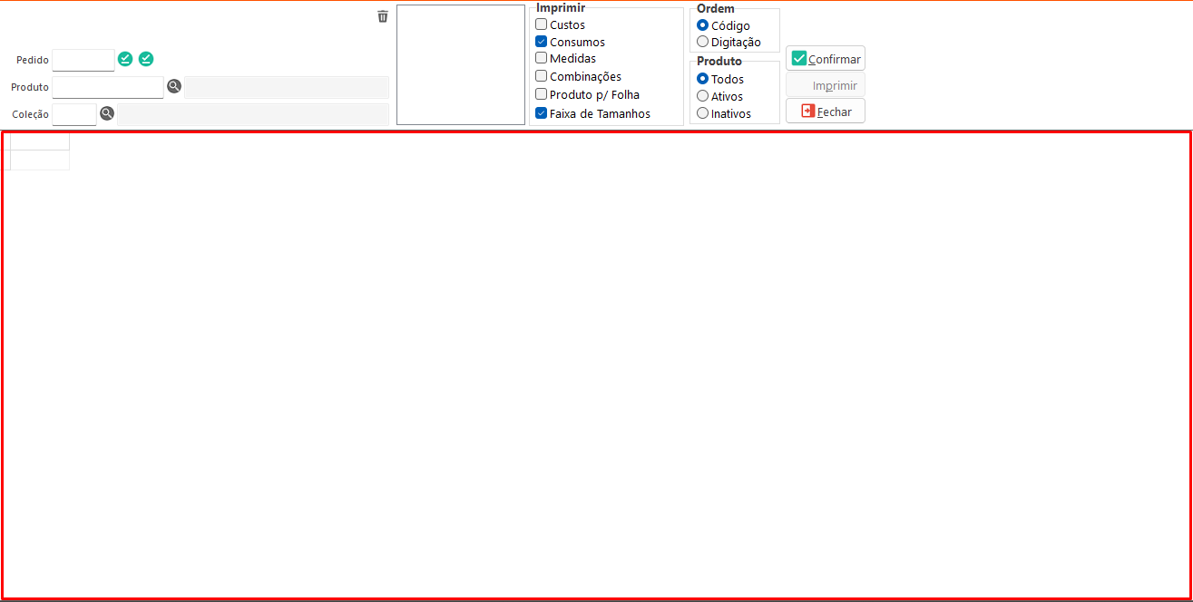Click the Fechar button
The height and width of the screenshot is (602, 1193).
(825, 112)
